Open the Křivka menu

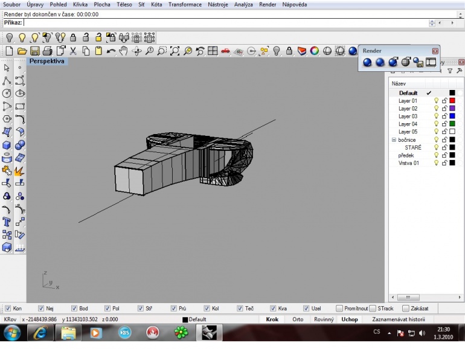(x=80, y=4)
